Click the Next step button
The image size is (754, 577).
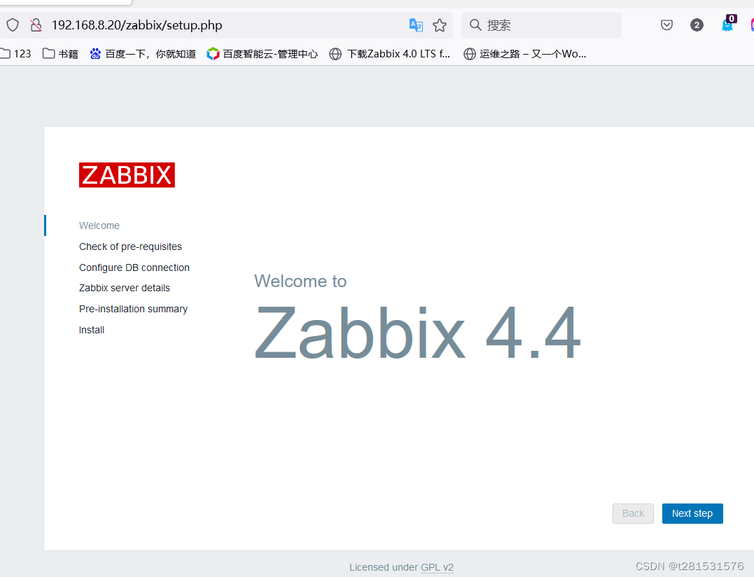pos(692,513)
